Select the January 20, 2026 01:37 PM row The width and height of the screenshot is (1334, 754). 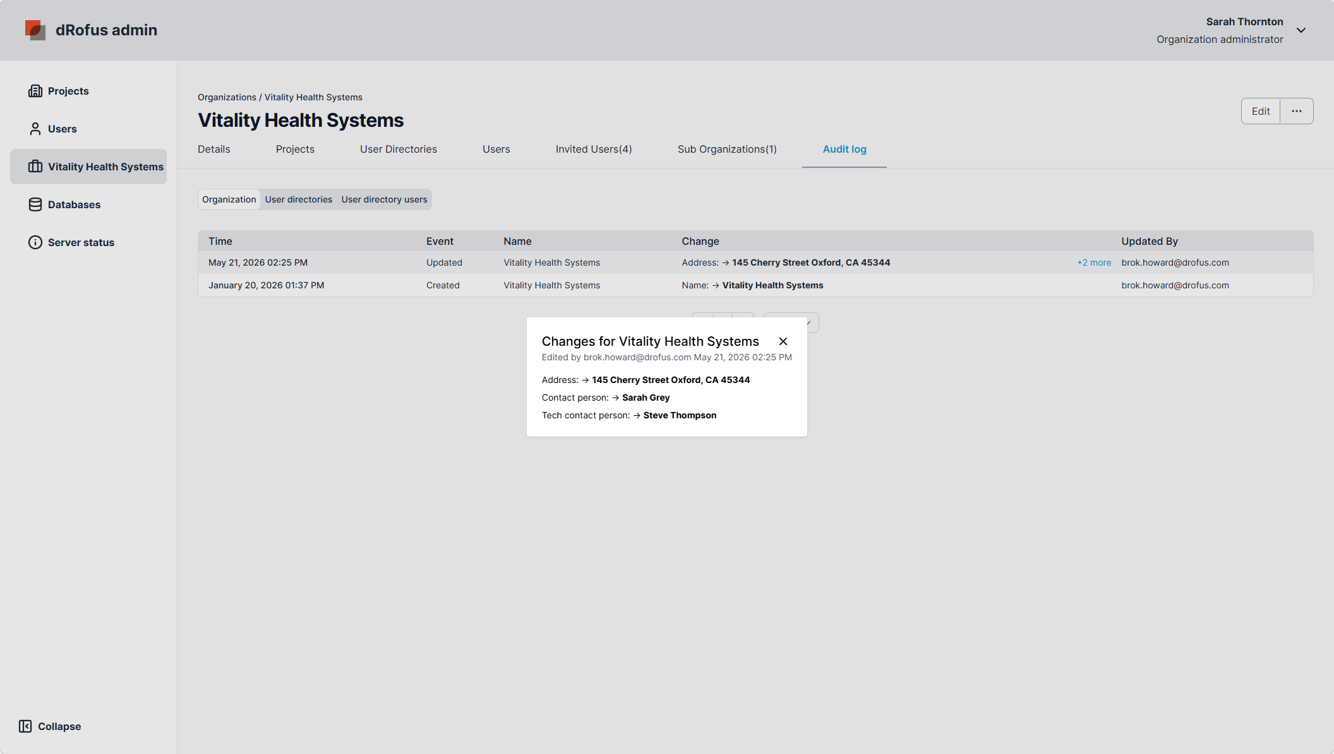tap(755, 285)
